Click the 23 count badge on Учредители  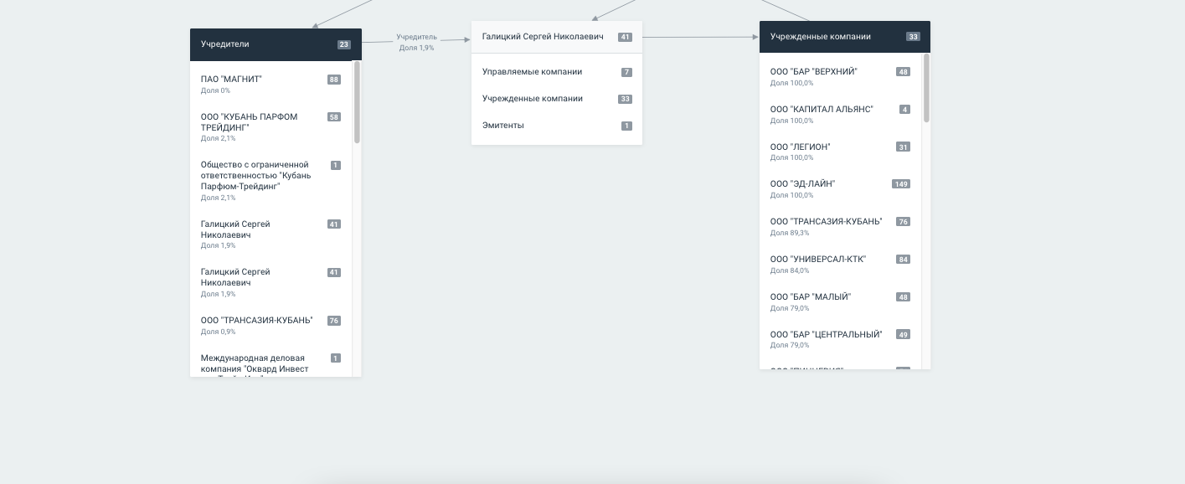click(344, 44)
